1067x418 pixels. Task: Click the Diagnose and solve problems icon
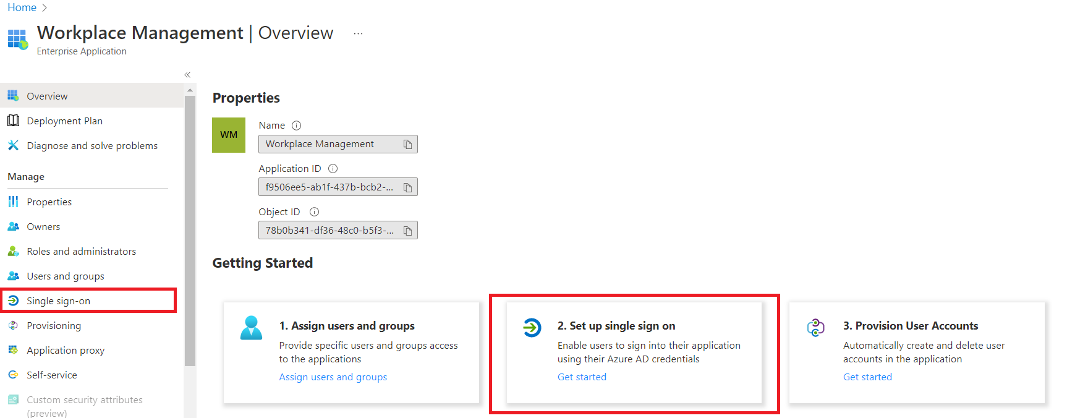pos(13,145)
